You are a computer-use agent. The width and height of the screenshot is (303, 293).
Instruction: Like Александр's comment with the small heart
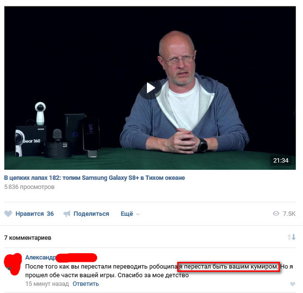tap(293, 284)
